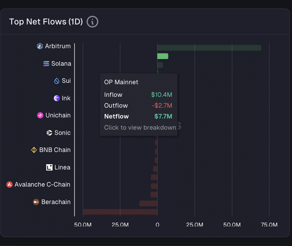Click the Outflow label in tooltip
This screenshot has height=246, width=292.
pos(116,106)
